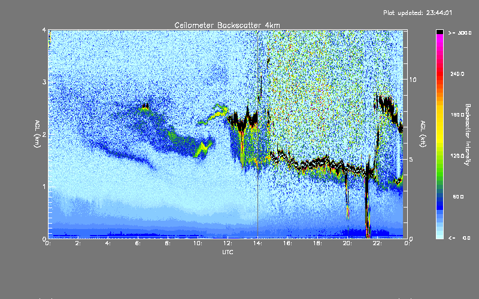Image resolution: width=479 pixels, height=299 pixels.
Task: Click the magenta top of the colorbar
Action: [439, 37]
